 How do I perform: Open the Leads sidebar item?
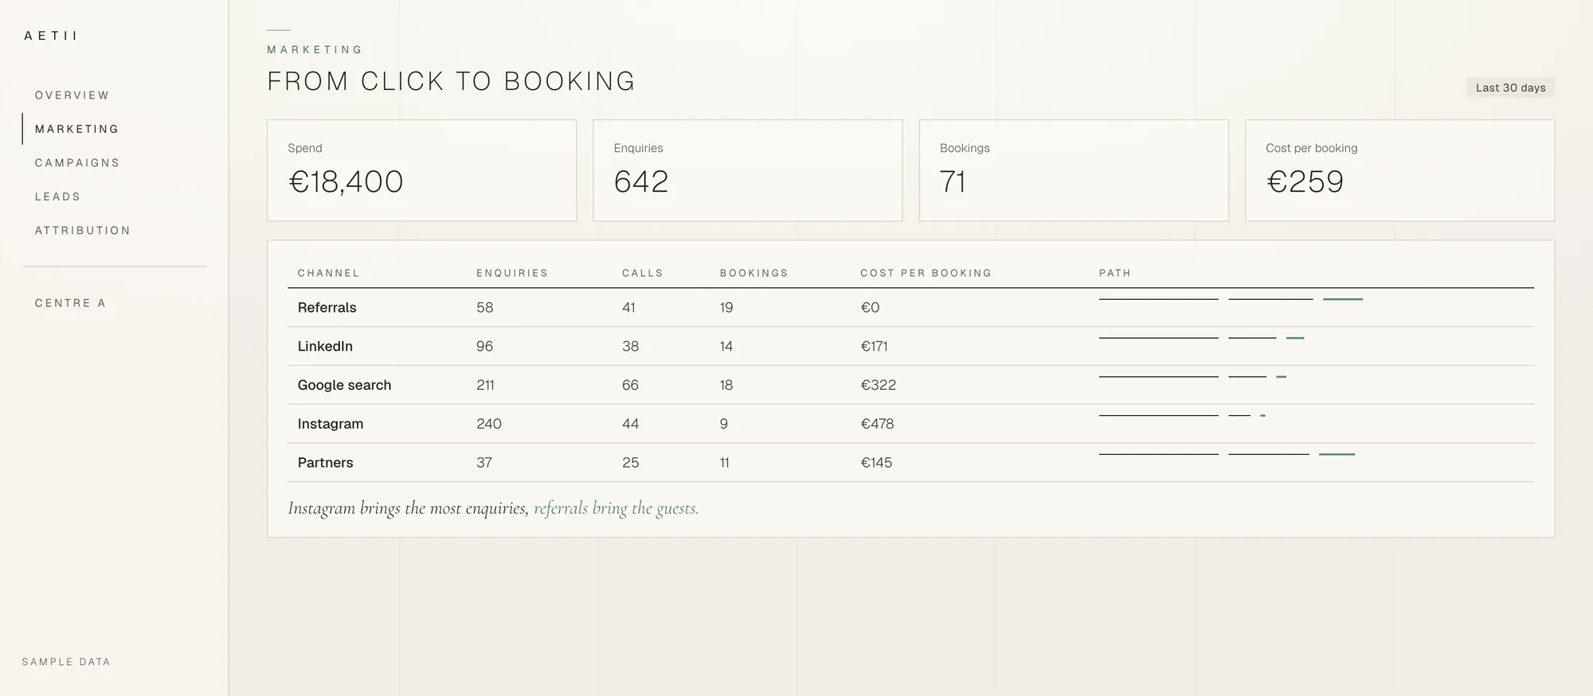point(58,196)
